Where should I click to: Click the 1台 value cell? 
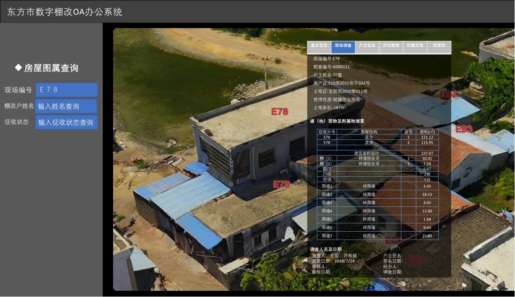[427, 180]
